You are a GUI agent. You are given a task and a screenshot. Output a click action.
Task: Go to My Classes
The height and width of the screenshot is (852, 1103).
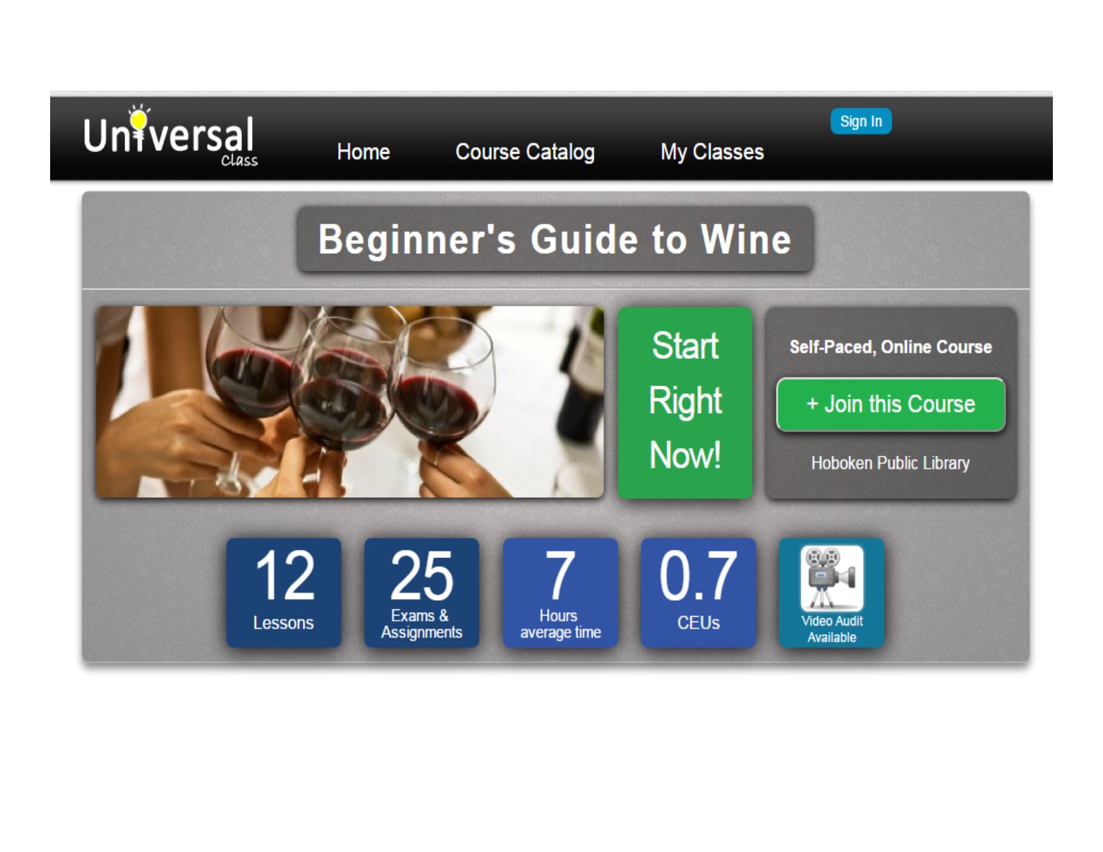coord(712,152)
